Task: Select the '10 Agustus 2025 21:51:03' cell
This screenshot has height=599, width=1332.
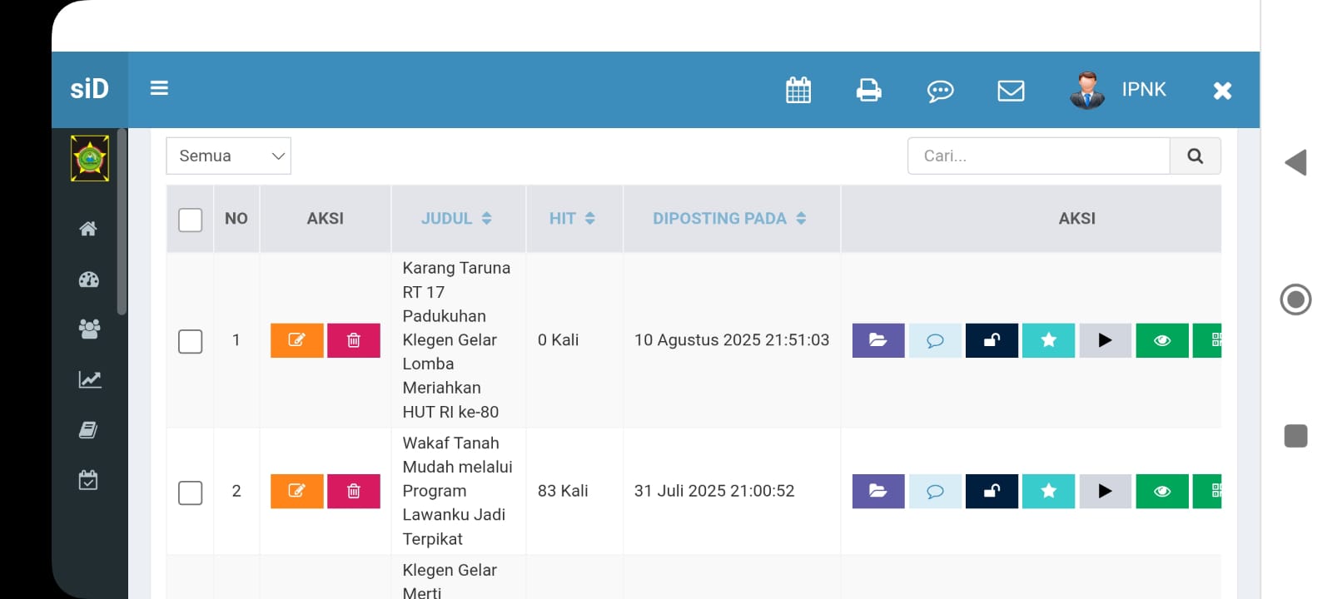Action: [x=732, y=339]
